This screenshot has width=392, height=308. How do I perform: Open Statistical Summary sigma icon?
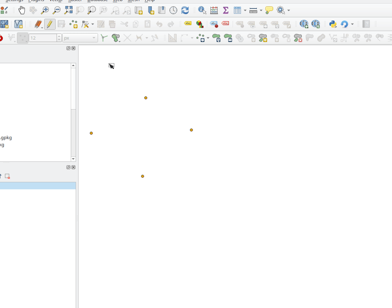(226, 10)
